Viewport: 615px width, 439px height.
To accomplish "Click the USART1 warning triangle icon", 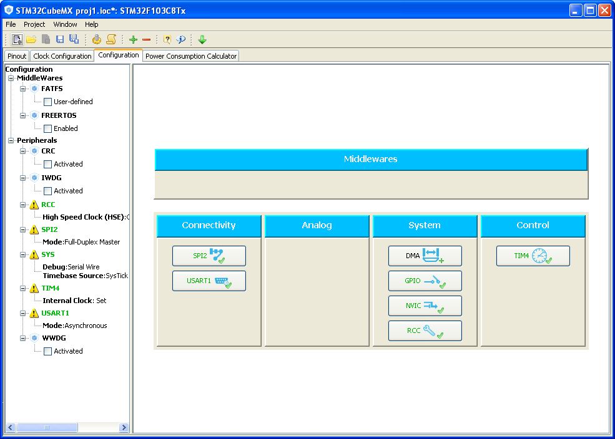I will pyautogui.click(x=34, y=313).
